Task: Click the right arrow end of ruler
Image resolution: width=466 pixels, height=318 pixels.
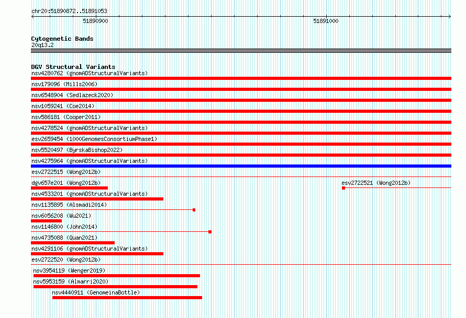Action: 450,17
